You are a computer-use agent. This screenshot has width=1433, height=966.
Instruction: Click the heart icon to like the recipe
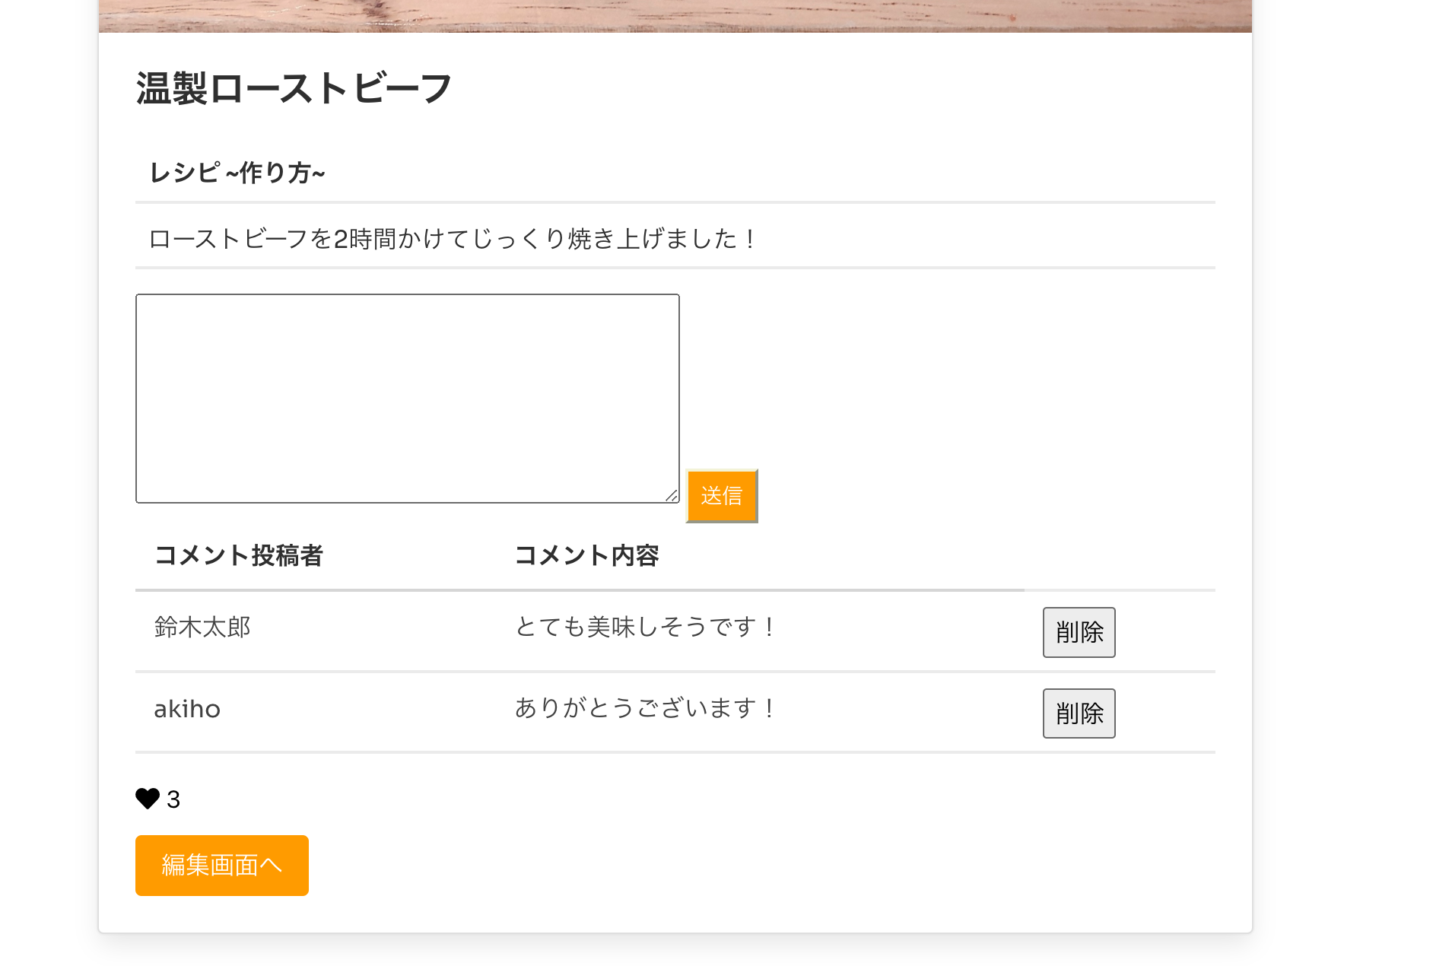(148, 799)
